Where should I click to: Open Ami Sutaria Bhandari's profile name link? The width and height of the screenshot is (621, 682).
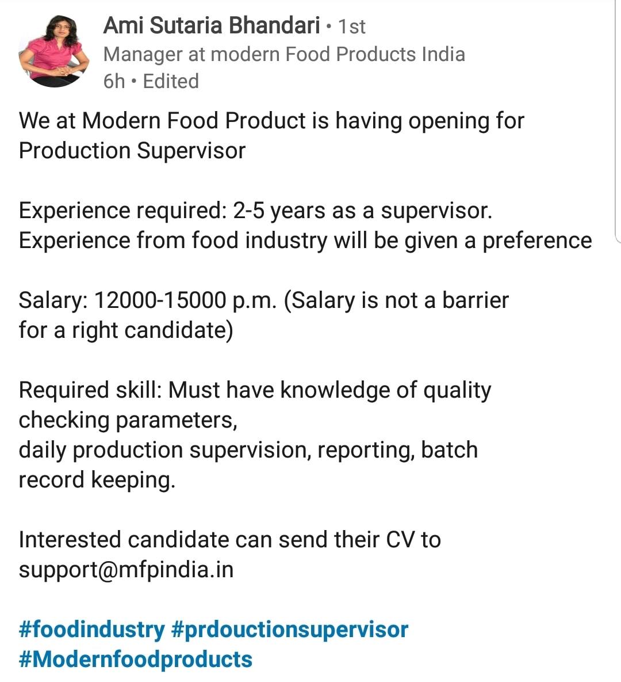(x=212, y=25)
